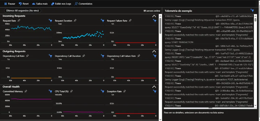Select the SELECT GuessEntity query trace
Screen dimensions: 260x121
(209, 26)
